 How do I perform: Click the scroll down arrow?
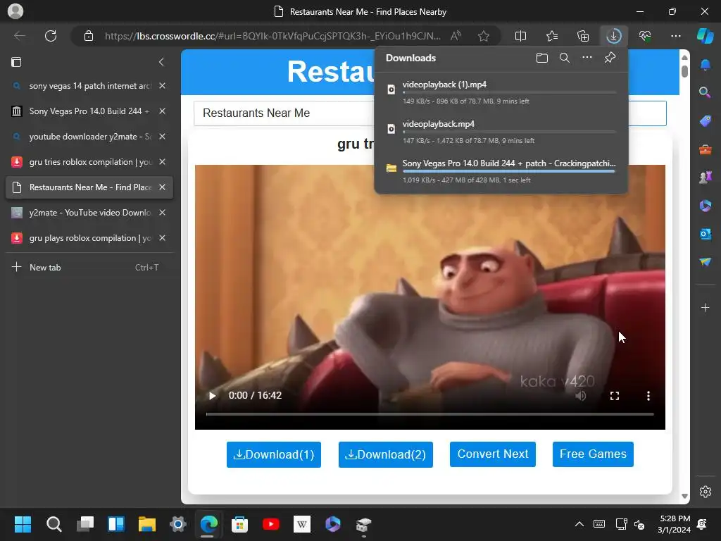684,496
